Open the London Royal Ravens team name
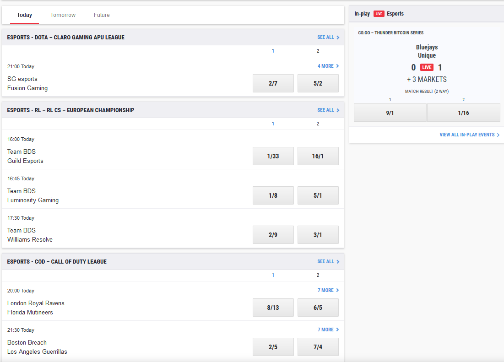Viewport: 504px width, 362px height. click(36, 303)
